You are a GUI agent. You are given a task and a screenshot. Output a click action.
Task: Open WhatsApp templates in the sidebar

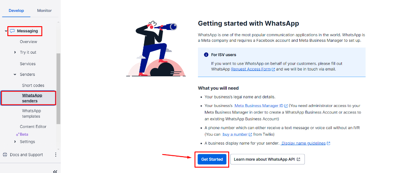(x=31, y=114)
